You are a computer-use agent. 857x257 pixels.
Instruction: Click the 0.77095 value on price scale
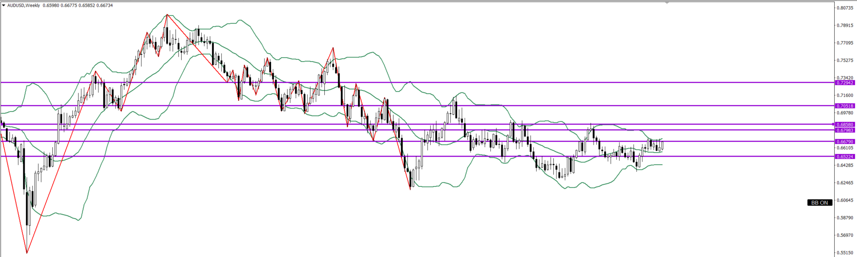pyautogui.click(x=845, y=43)
